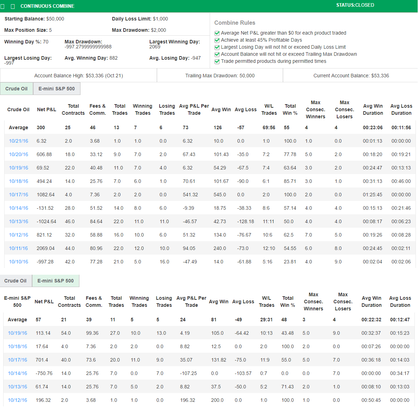Click the checkmark for 45% Profitable Days rule
Image resolution: width=418 pixels, height=411 pixels.
(x=217, y=40)
